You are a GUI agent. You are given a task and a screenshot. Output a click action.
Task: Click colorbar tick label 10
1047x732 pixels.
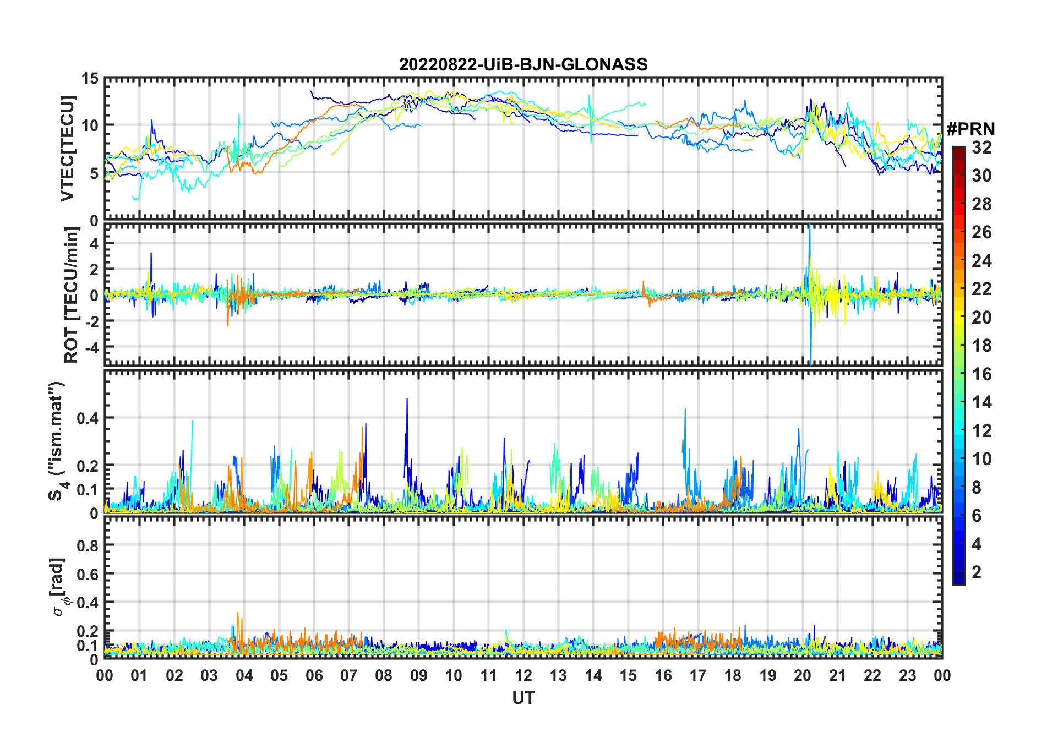pos(981,459)
